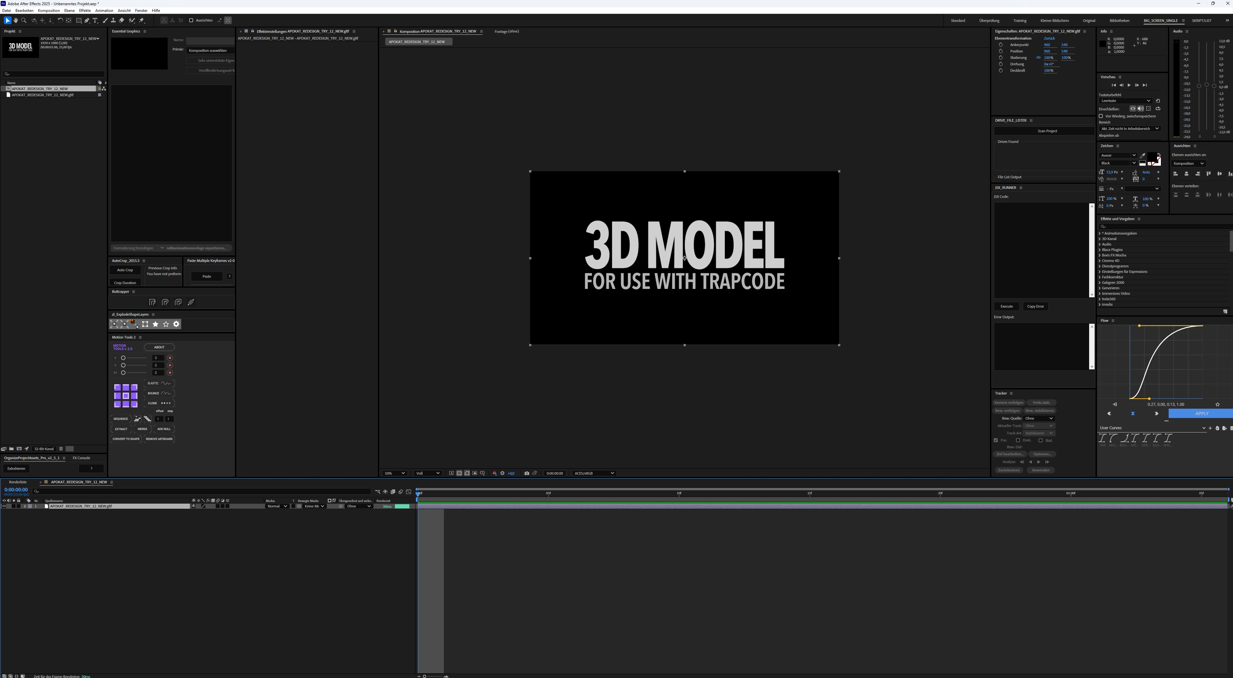Image resolution: width=1233 pixels, height=678 pixels.
Task: Select the Pen tool
Action: [x=87, y=21]
